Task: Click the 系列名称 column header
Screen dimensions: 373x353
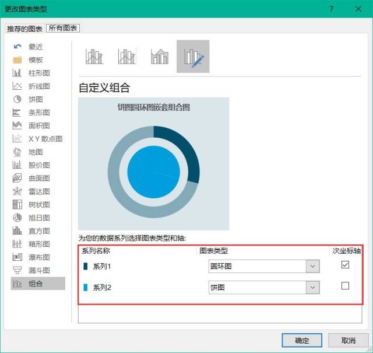Action: 96,251
